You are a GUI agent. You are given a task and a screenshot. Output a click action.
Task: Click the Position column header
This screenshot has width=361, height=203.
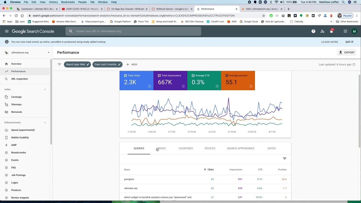[x=282, y=169]
